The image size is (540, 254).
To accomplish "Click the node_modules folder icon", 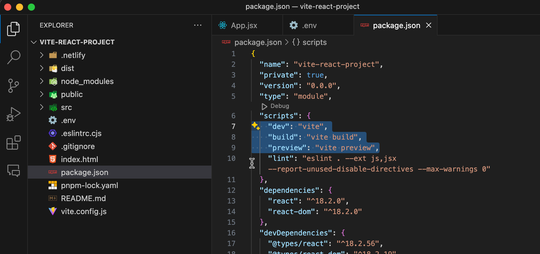I will [x=53, y=81].
